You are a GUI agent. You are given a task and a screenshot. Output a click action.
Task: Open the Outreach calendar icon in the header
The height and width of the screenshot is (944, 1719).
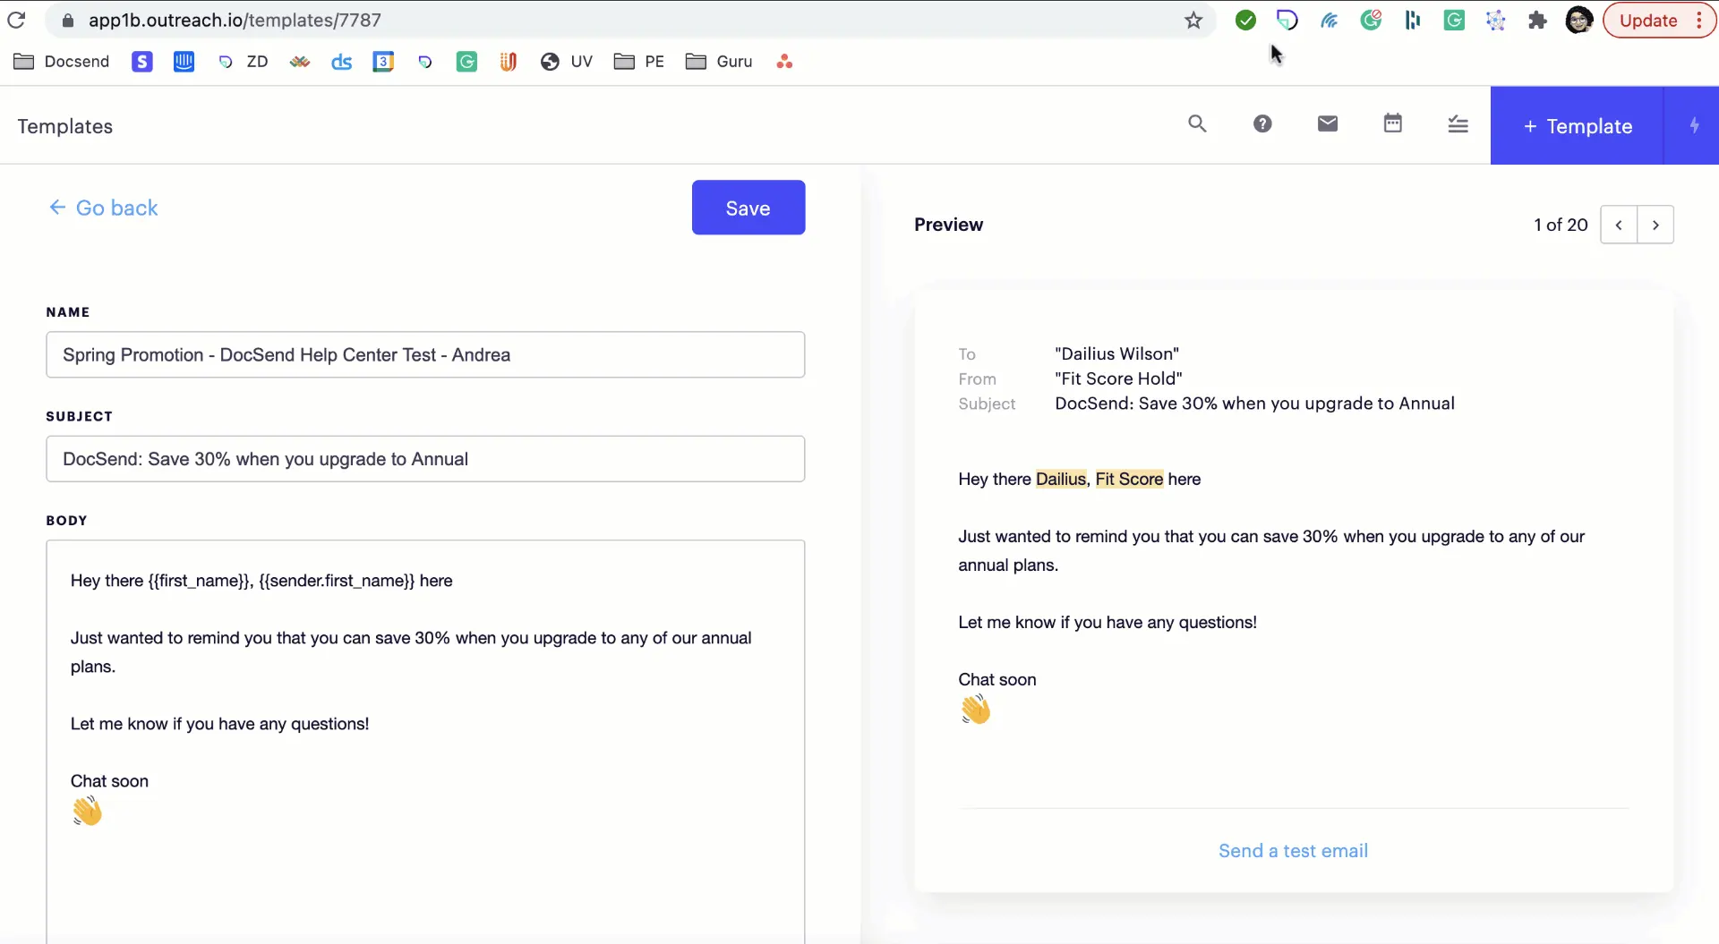coord(1393,123)
